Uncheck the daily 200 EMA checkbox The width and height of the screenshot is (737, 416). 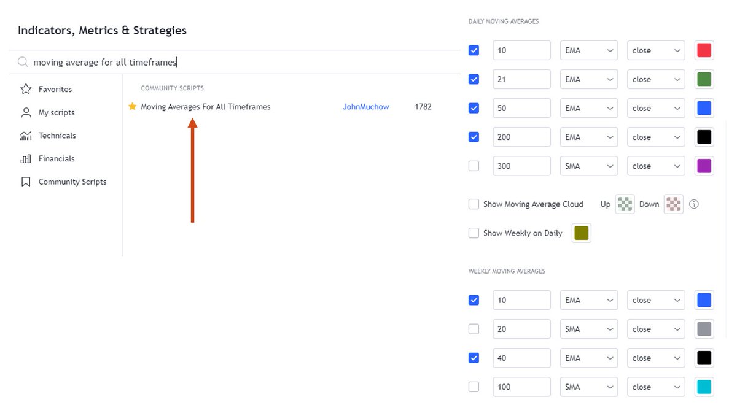click(x=474, y=137)
